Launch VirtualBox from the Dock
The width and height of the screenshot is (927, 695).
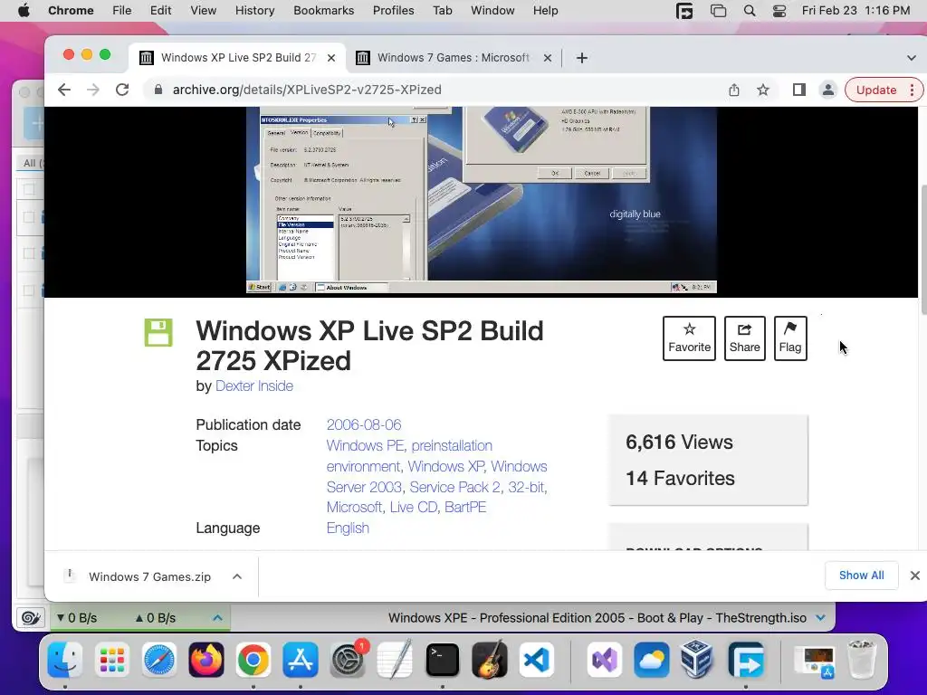[x=696, y=660]
